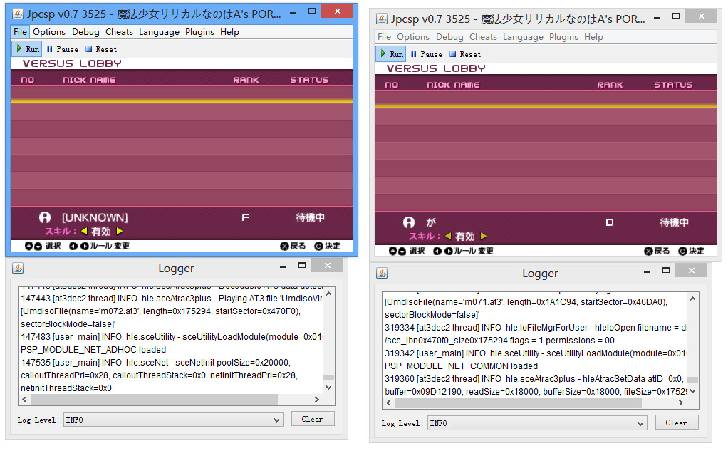Image resolution: width=728 pixels, height=451 pixels.
Task: Clear the log in the right Logger
Action: (676, 423)
